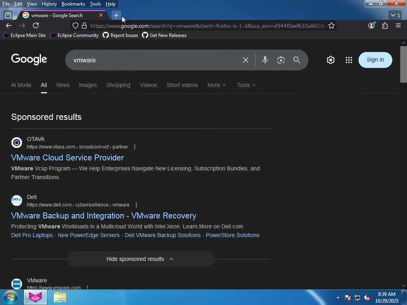This screenshot has height=305, width=407.
Task: Reload the current page
Action: coord(36,25)
